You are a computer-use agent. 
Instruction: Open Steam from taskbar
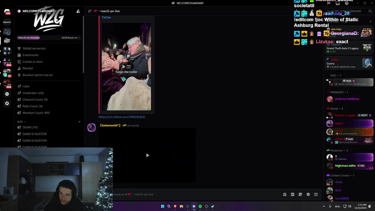pyautogui.click(x=213, y=206)
